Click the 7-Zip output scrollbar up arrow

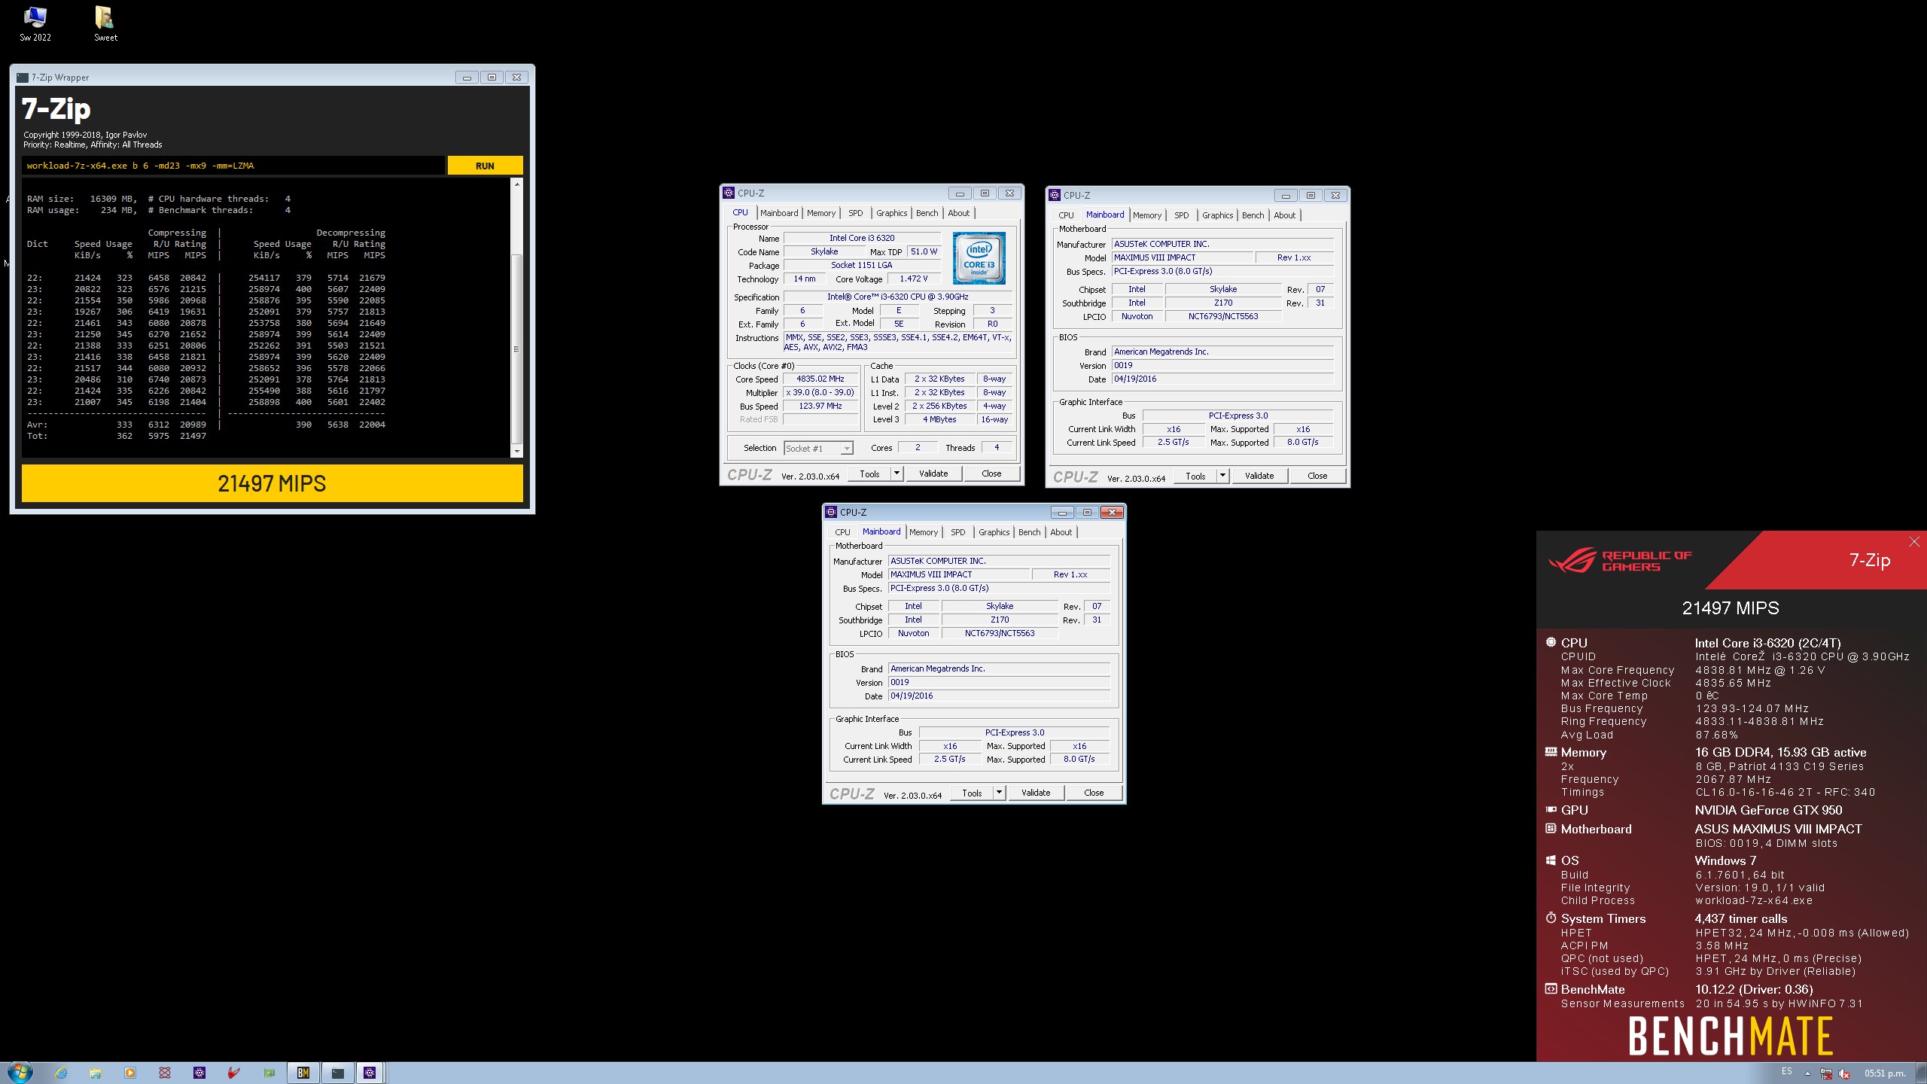[516, 184]
